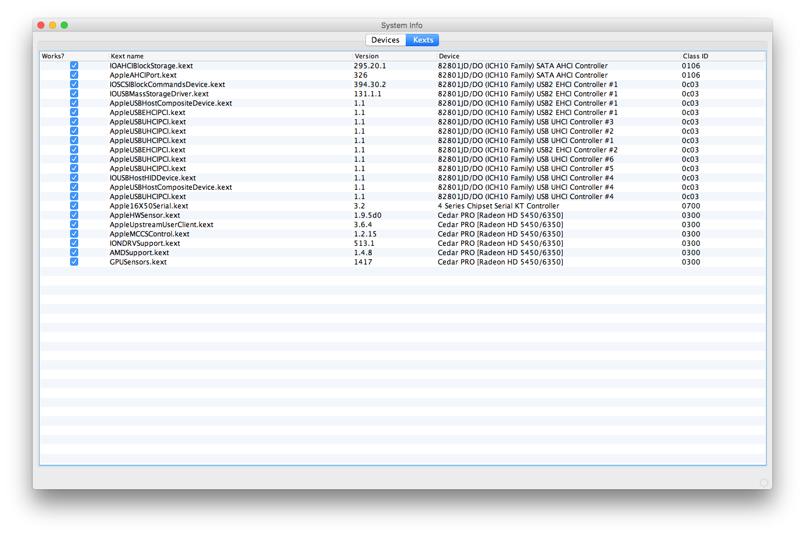The height and width of the screenshot is (536, 805).
Task: Click version 295.20.1
Action: [370, 66]
